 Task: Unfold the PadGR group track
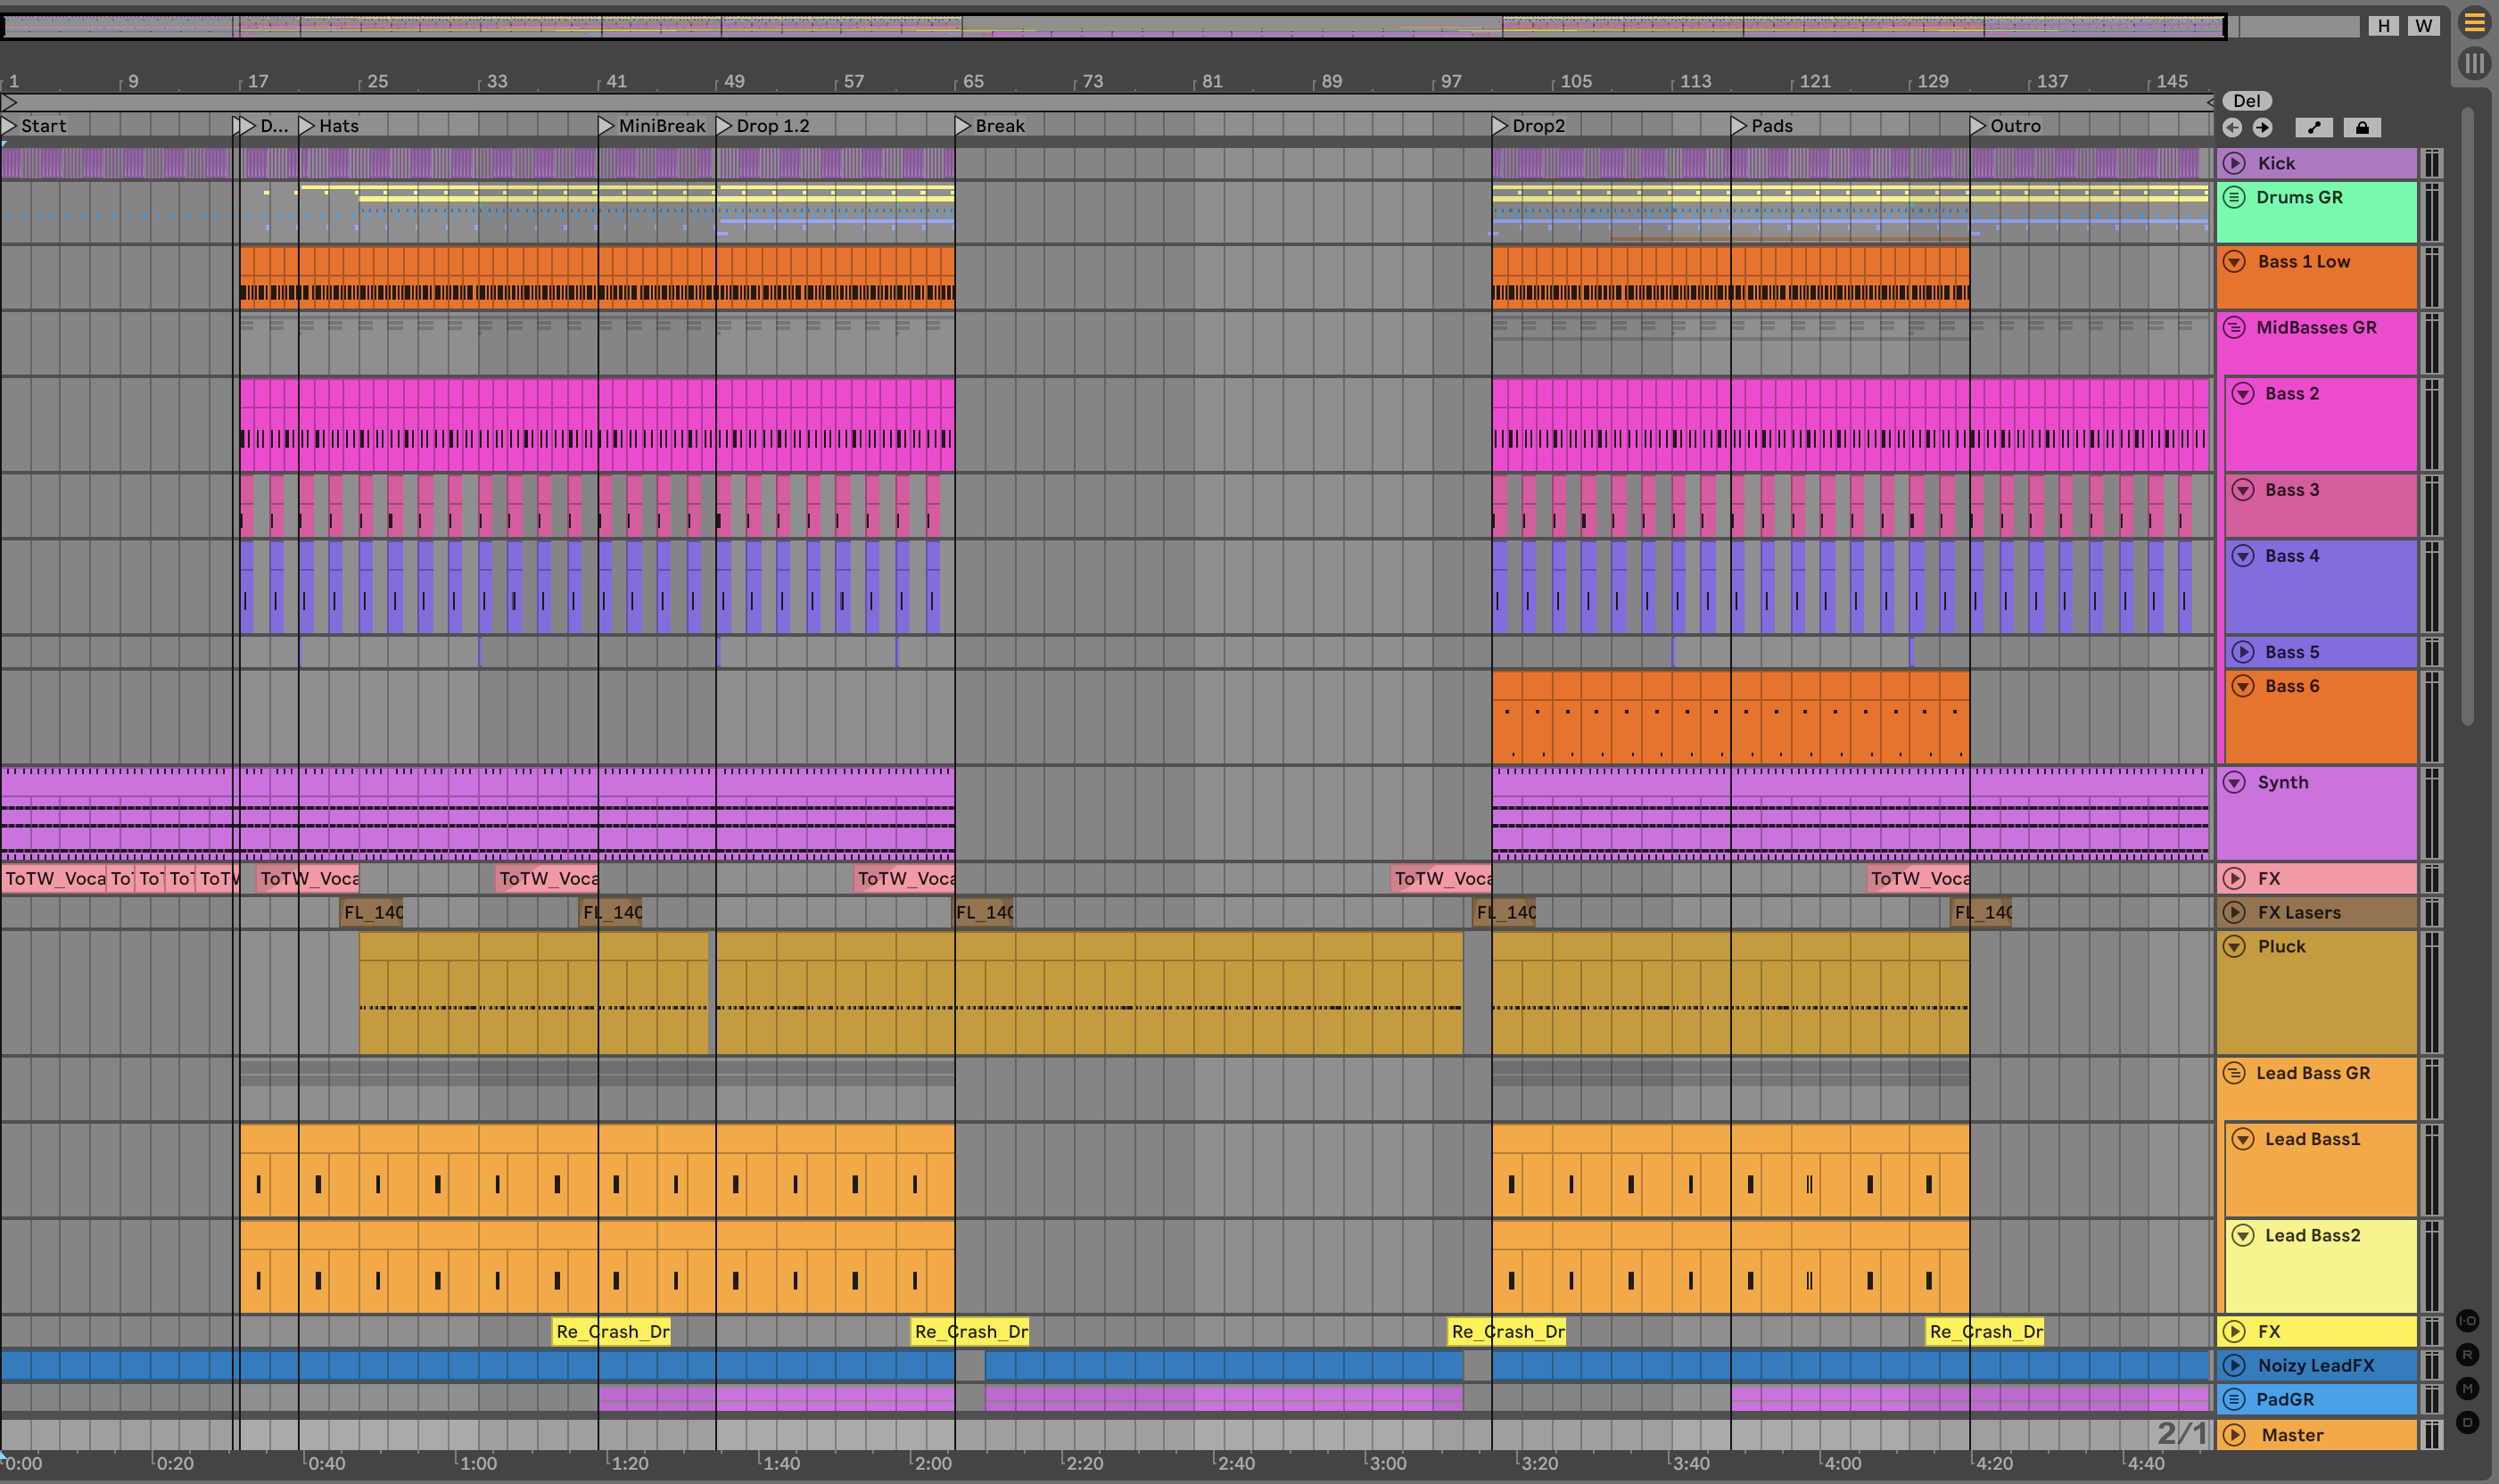[x=2235, y=1399]
